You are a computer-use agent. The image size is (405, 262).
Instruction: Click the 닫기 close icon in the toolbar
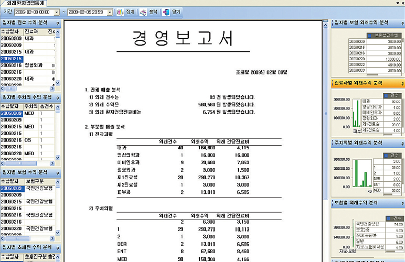click(166, 12)
